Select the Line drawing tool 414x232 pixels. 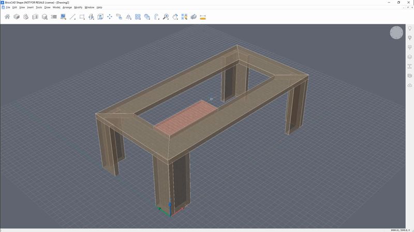(72, 17)
